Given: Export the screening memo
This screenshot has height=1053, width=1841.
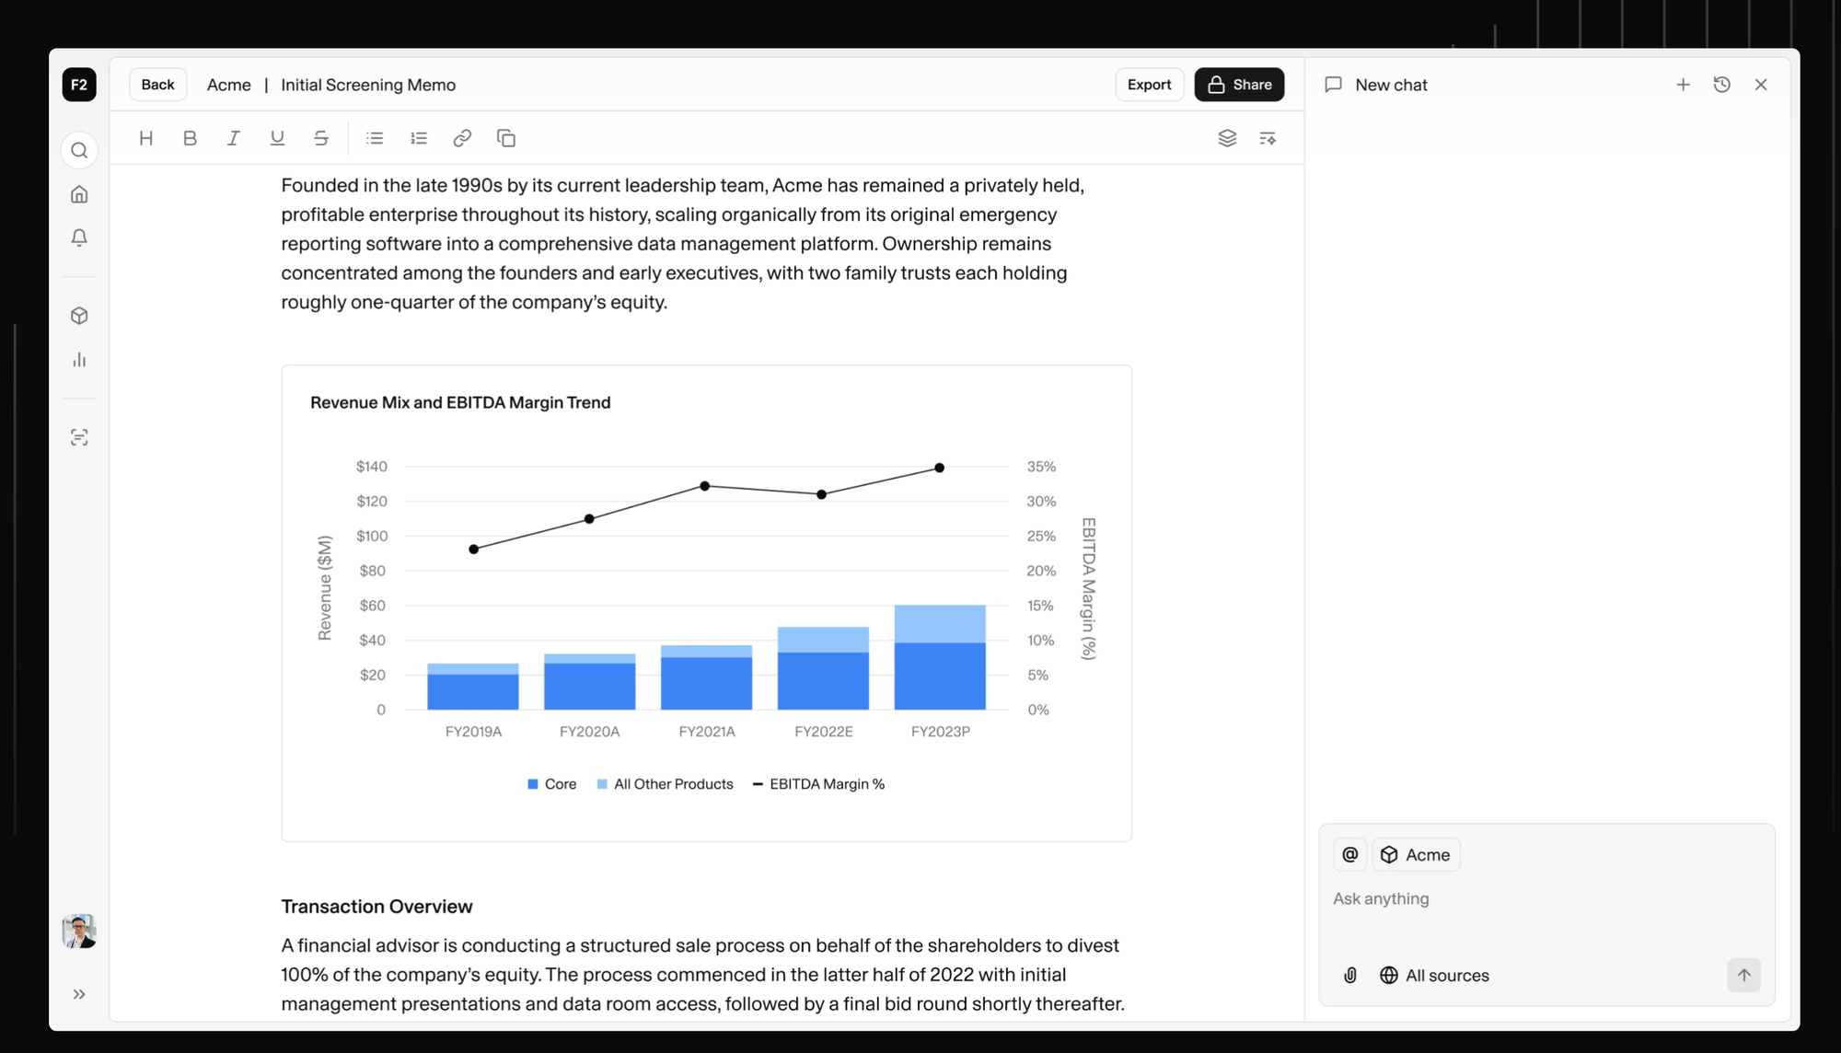Looking at the screenshot, I should pyautogui.click(x=1149, y=85).
